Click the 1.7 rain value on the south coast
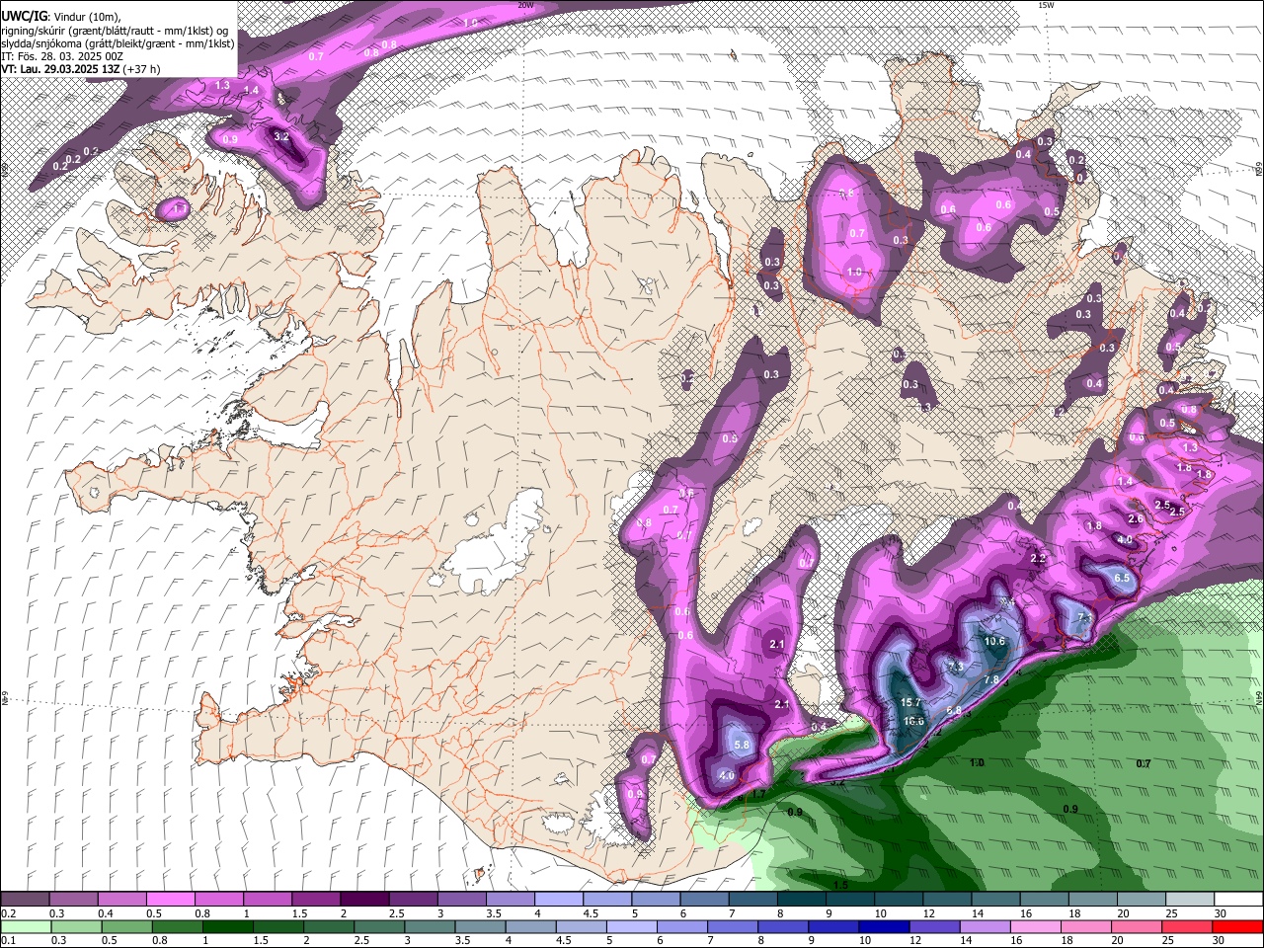The width and height of the screenshot is (1264, 948). (758, 794)
